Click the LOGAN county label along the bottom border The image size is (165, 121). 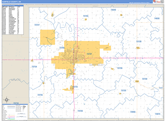141,119
